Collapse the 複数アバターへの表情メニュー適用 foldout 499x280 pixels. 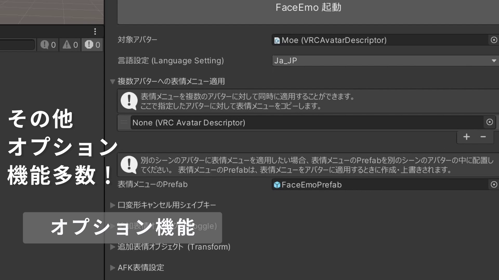[x=113, y=81]
